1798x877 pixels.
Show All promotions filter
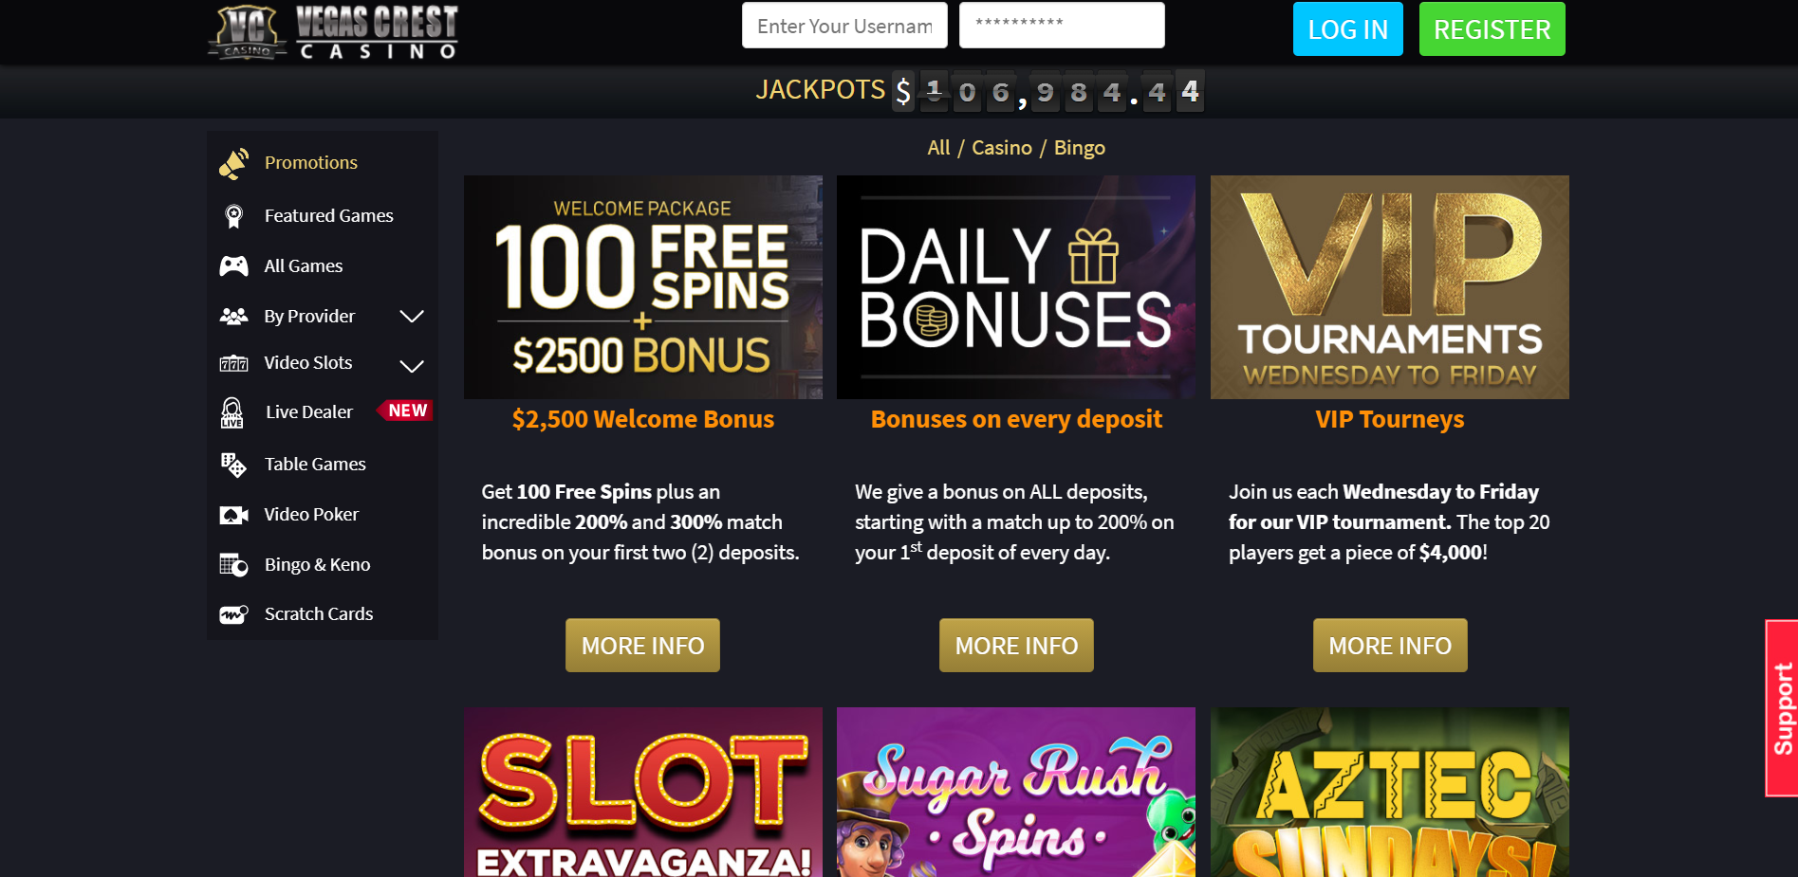(x=938, y=148)
